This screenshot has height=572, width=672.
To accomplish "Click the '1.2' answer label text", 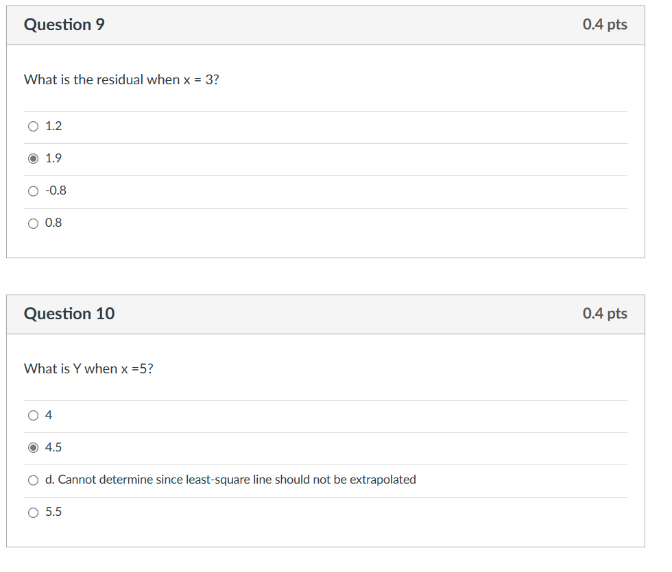I will [x=53, y=126].
